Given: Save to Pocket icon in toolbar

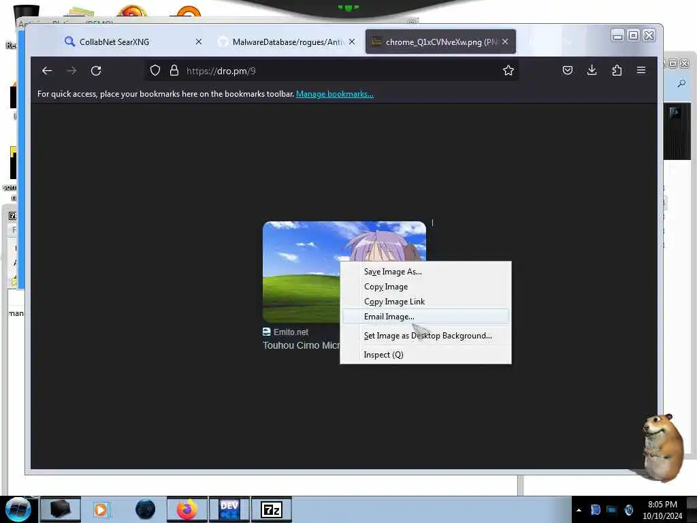Looking at the screenshot, I should pos(567,70).
